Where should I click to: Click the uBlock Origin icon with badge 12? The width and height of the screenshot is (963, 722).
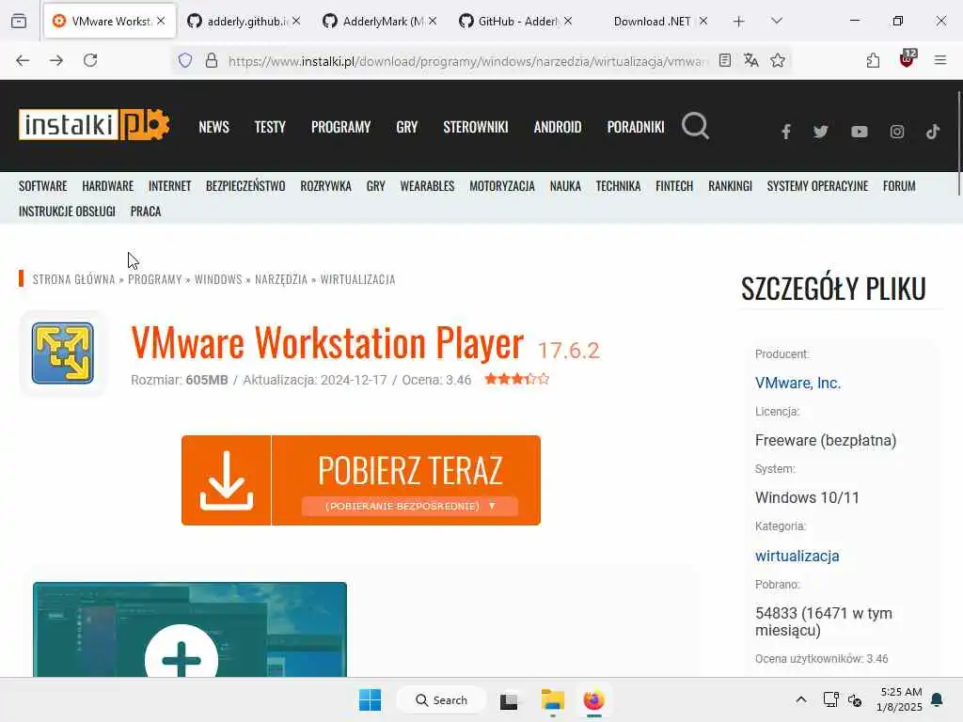click(908, 59)
